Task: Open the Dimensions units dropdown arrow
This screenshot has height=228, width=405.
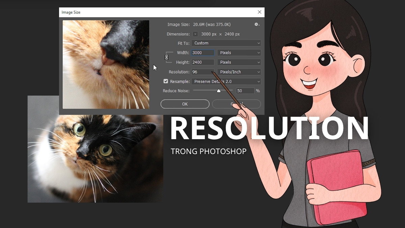Action: (195, 34)
